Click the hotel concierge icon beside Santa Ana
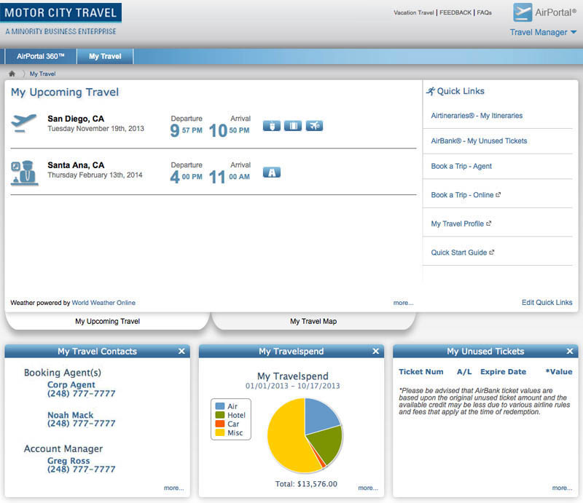Image resolution: width=583 pixels, height=503 pixels. coord(25,173)
